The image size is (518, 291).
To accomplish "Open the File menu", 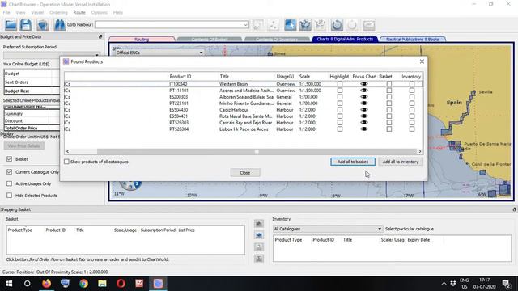I will [6, 12].
